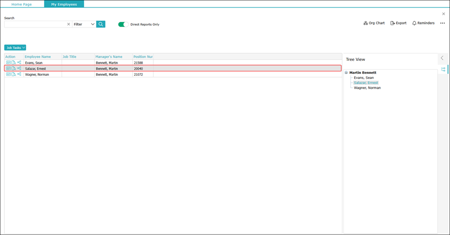Collapse the Tree View side panel
Viewport: 450px width, 235px height.
442,58
